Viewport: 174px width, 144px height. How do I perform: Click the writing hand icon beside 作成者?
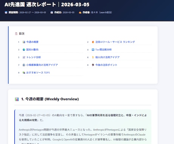coord(80,13)
